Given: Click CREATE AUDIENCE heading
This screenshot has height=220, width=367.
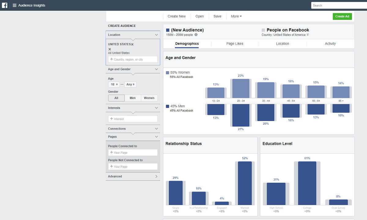Looking at the screenshot, I should (122, 26).
